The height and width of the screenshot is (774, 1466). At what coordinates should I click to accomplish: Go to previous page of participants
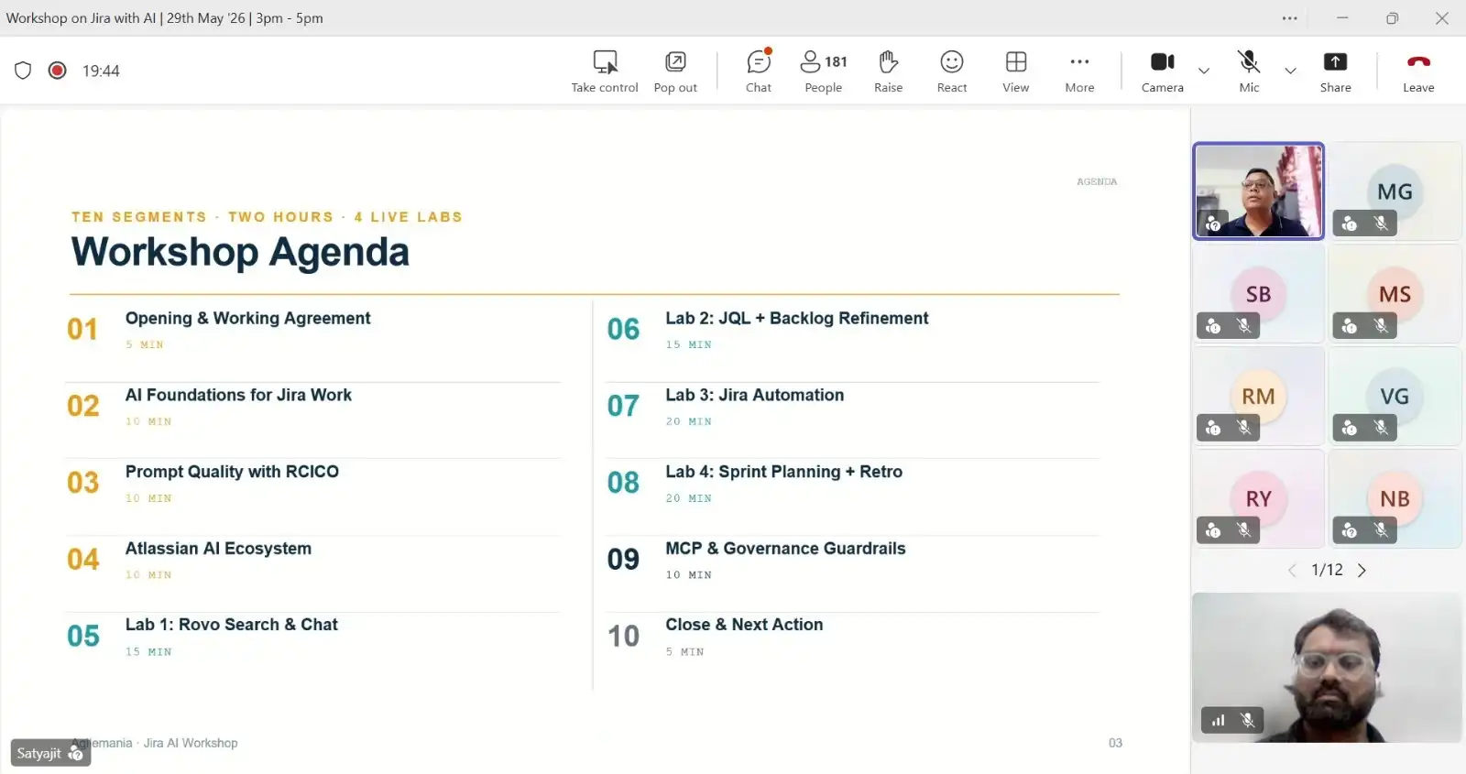coord(1292,571)
